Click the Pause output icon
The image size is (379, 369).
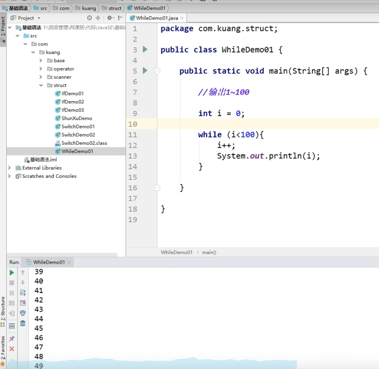click(12, 293)
